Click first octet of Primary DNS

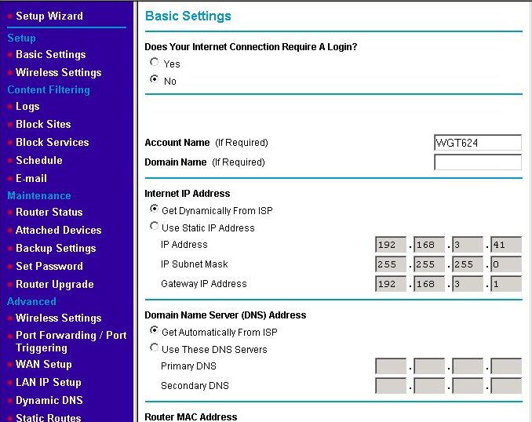point(391,366)
